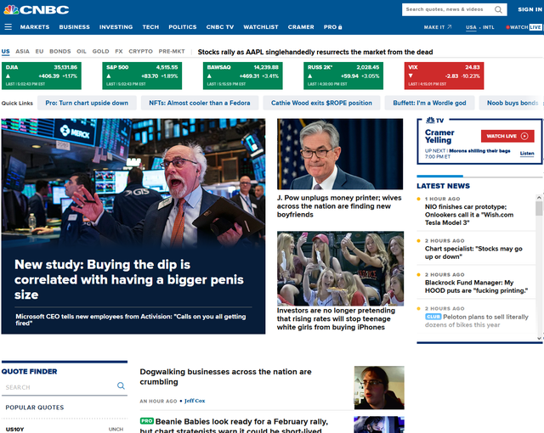
Task: Go to WATCHLIST
Action: pos(261,27)
